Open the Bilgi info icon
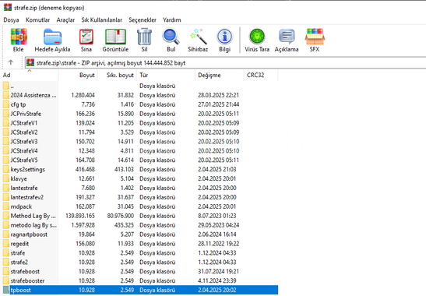This screenshot has height=296, width=426. tap(225, 37)
